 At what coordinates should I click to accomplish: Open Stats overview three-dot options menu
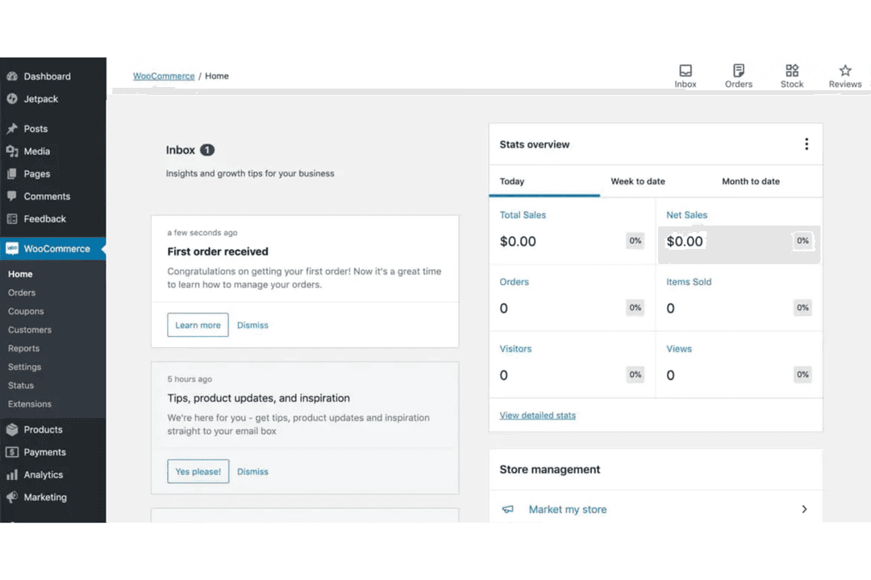[x=806, y=144]
